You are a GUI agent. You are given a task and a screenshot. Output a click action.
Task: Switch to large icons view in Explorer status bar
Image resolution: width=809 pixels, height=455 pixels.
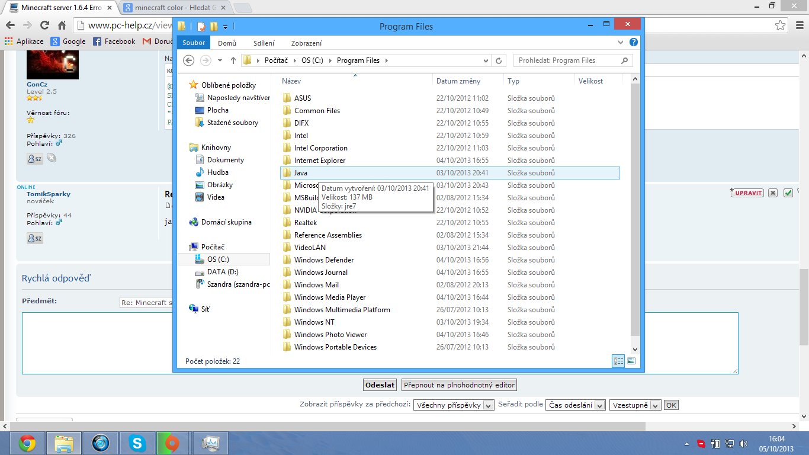[x=631, y=361]
